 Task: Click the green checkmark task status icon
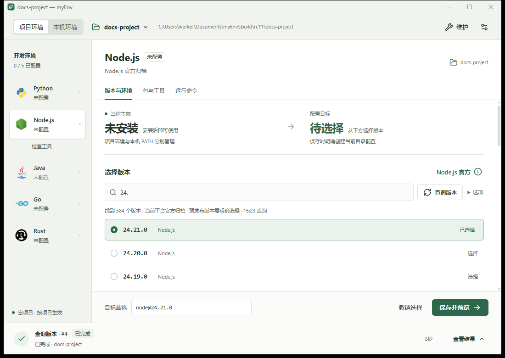(21, 339)
